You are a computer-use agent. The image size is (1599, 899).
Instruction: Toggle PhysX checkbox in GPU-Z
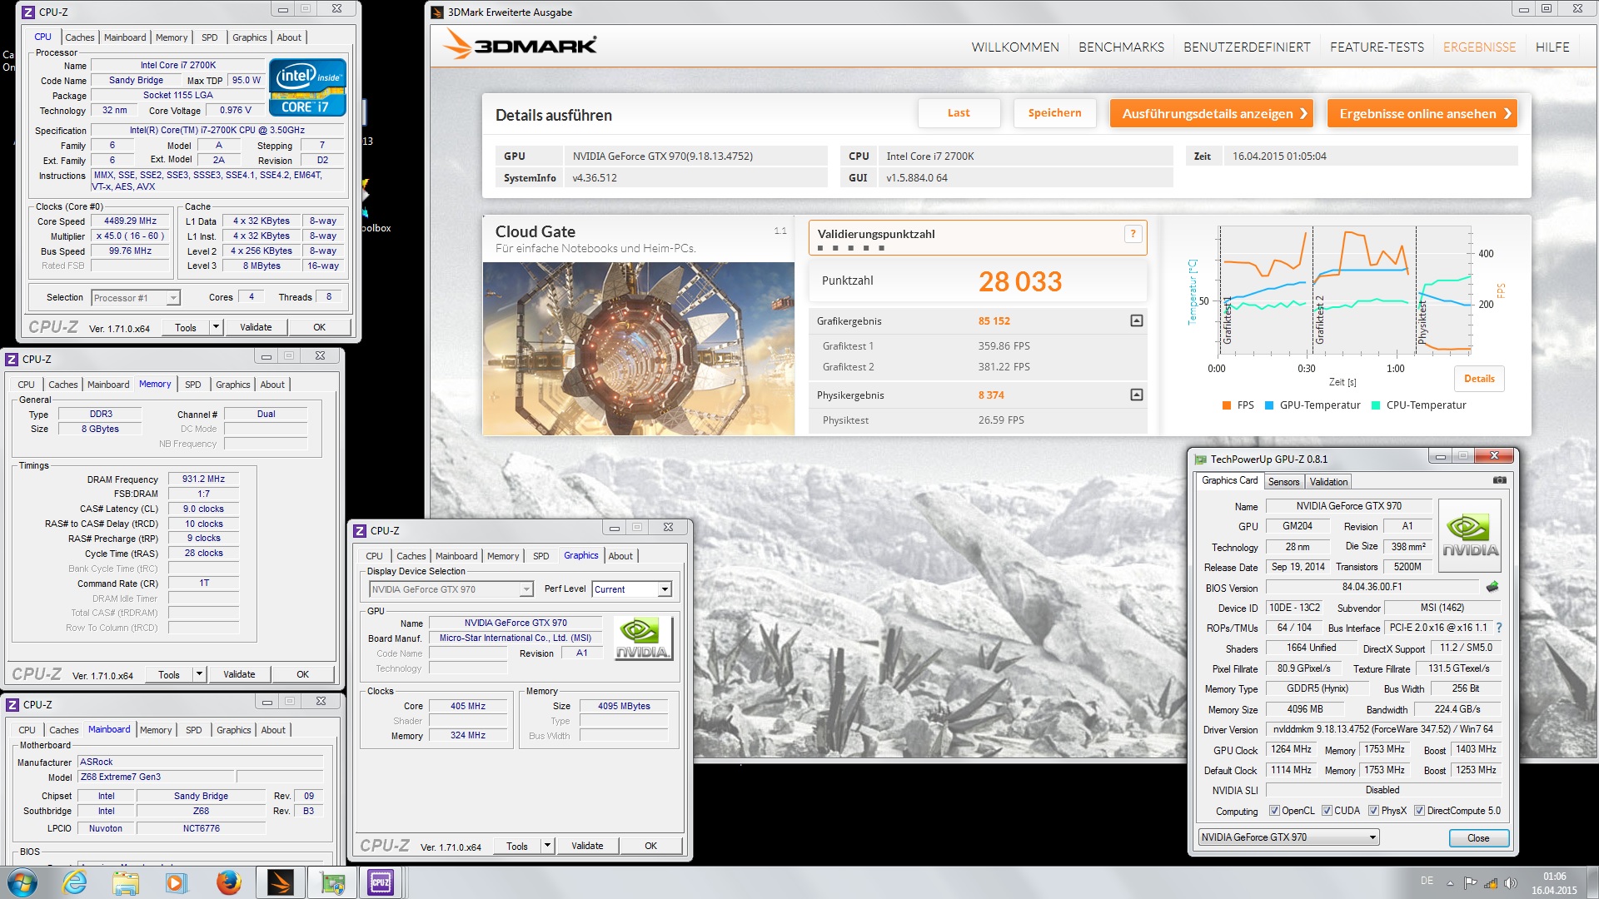1373,811
